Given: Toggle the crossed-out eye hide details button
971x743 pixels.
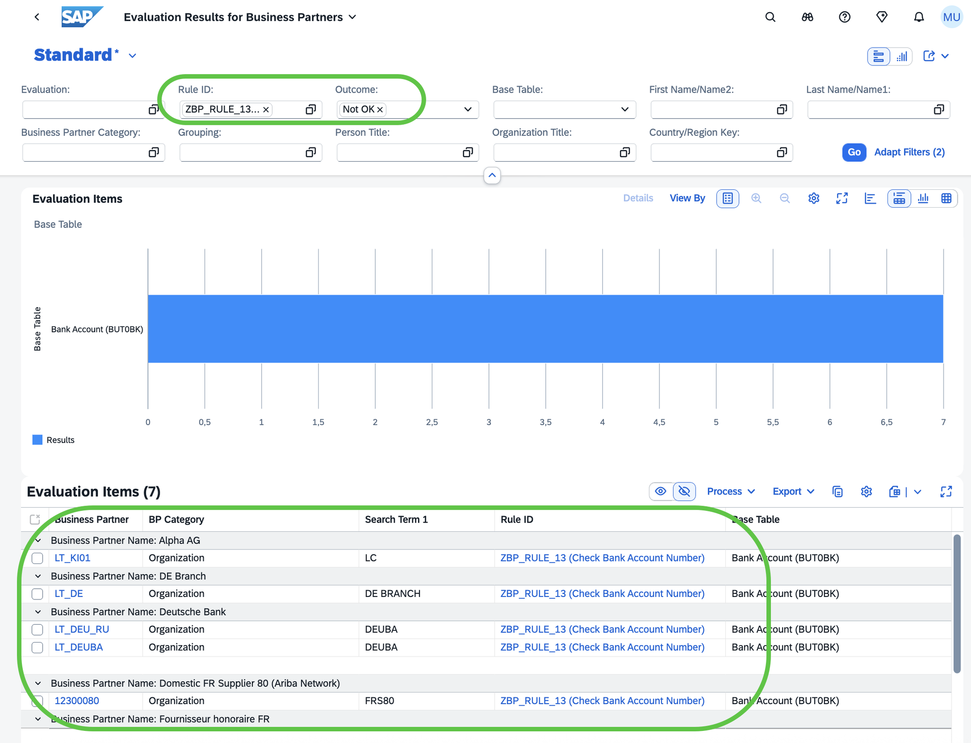Looking at the screenshot, I should [684, 492].
